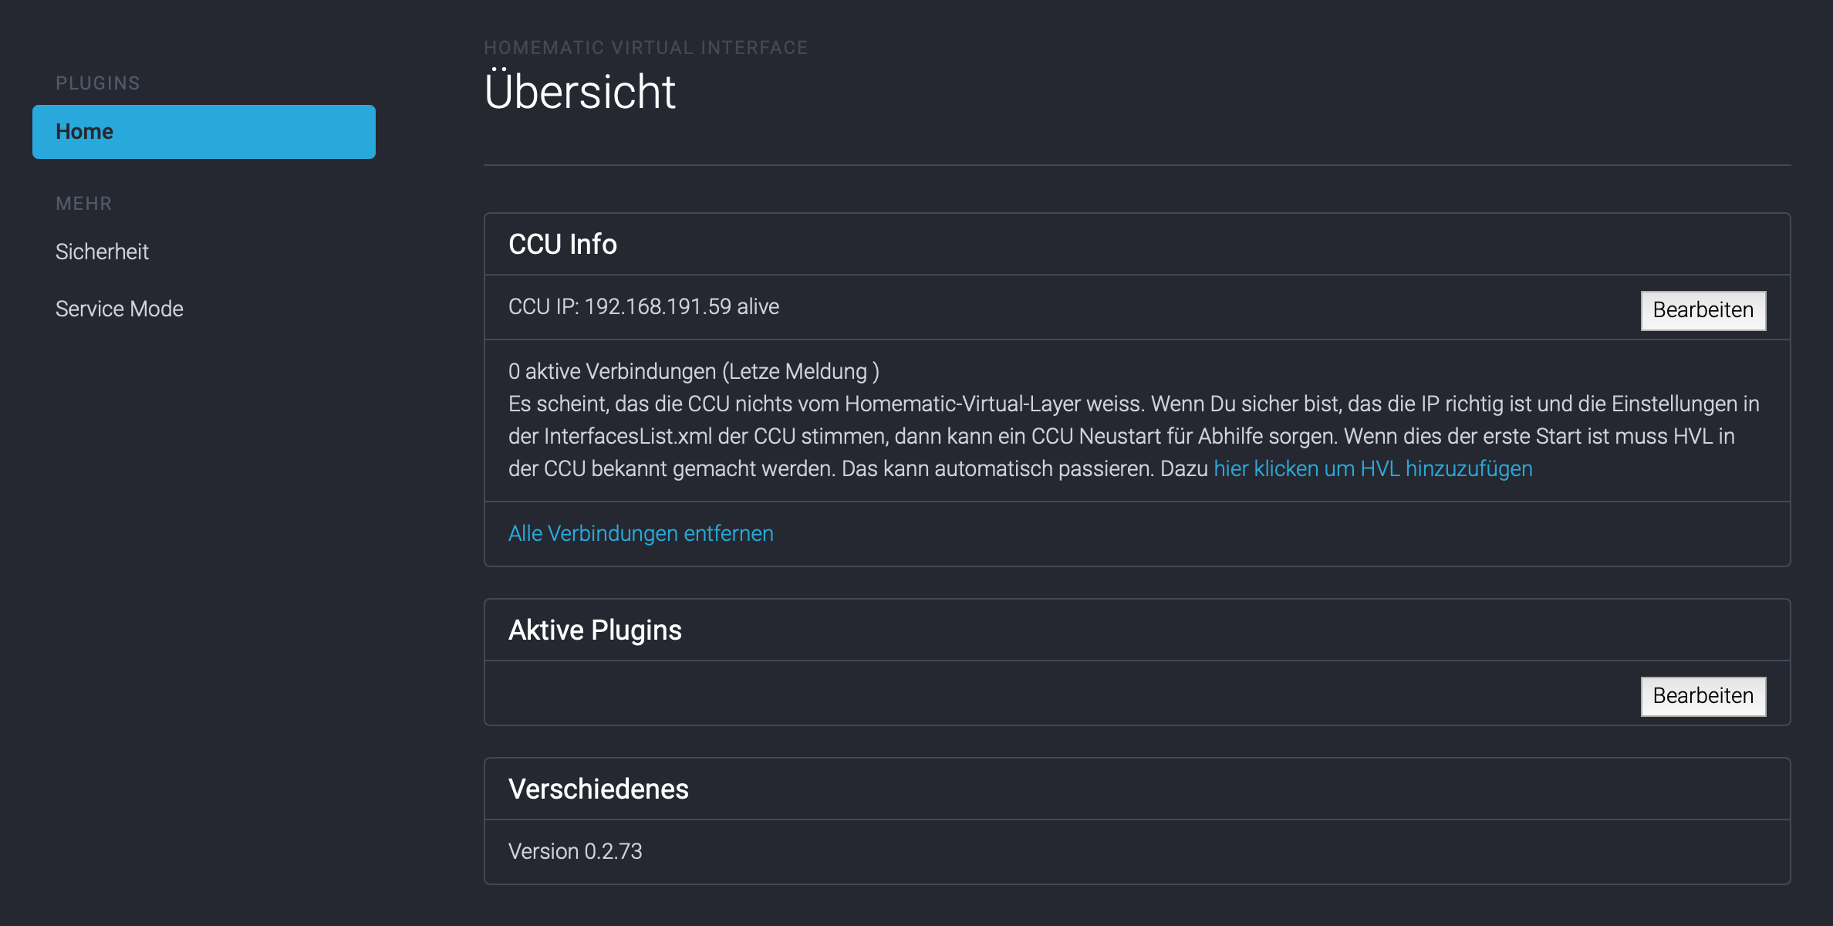
Task: Click the Version 0.2.73 text
Action: [x=574, y=850]
